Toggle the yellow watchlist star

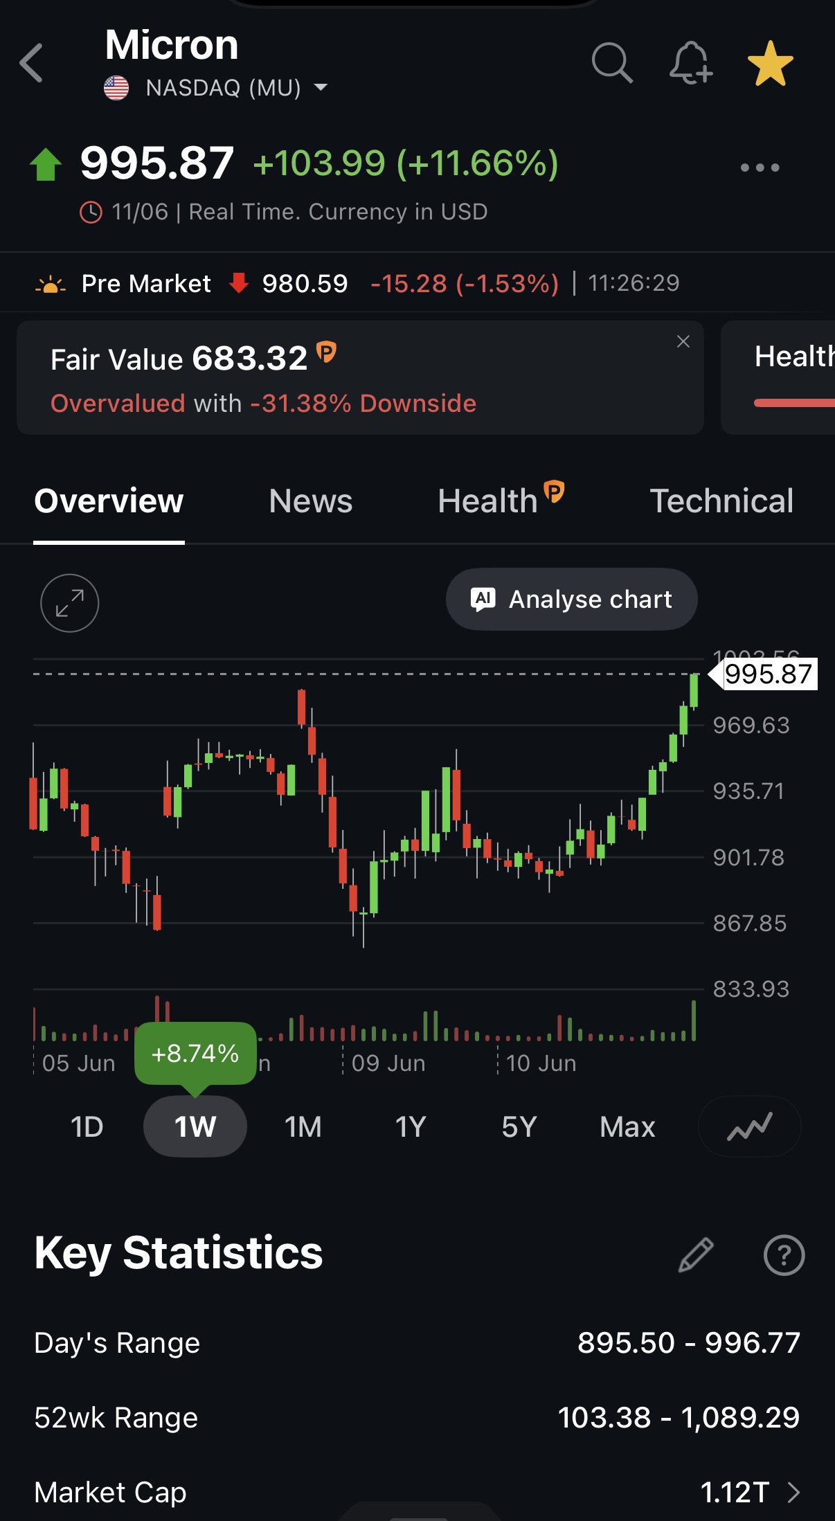tap(771, 64)
